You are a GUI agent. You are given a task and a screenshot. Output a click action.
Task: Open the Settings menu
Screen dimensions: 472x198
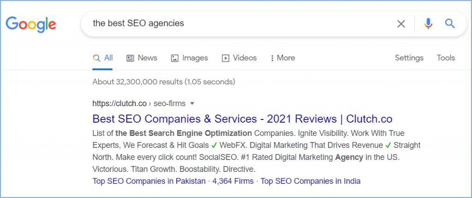click(x=409, y=58)
